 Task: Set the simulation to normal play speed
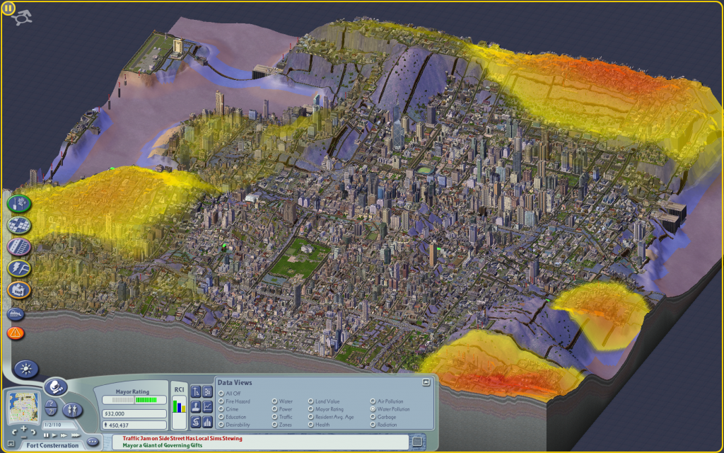pyautogui.click(x=54, y=435)
